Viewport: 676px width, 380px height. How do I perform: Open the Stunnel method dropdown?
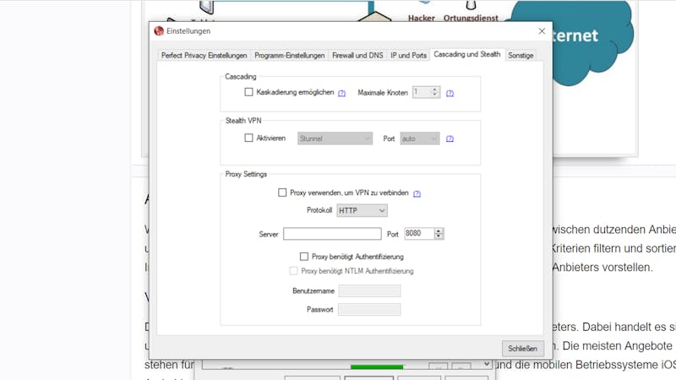335,138
